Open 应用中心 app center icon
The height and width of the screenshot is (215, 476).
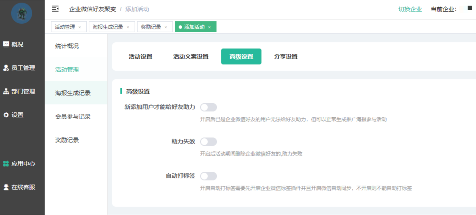pyautogui.click(x=6, y=164)
